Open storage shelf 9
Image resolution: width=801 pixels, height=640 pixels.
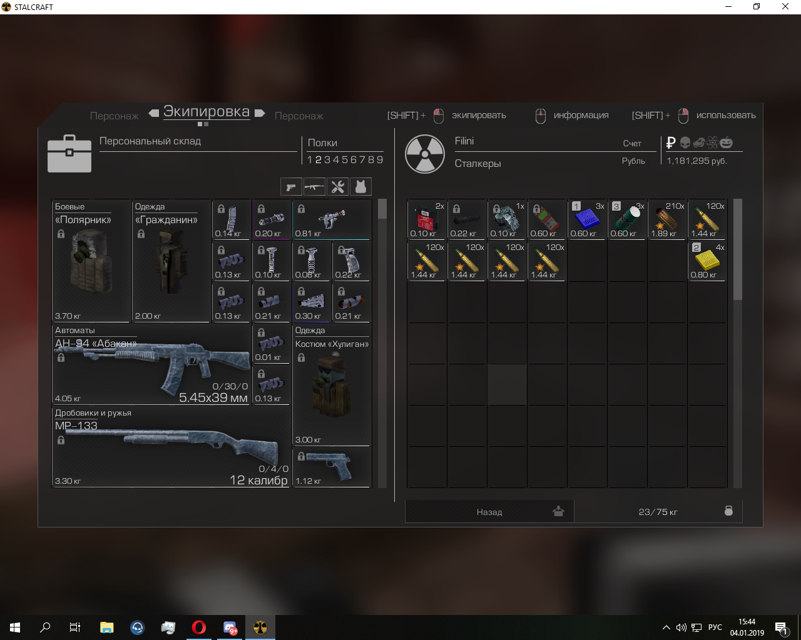380,159
